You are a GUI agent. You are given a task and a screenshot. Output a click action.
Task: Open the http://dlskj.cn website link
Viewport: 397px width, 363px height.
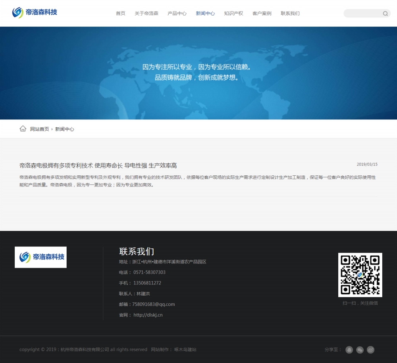click(x=148, y=315)
